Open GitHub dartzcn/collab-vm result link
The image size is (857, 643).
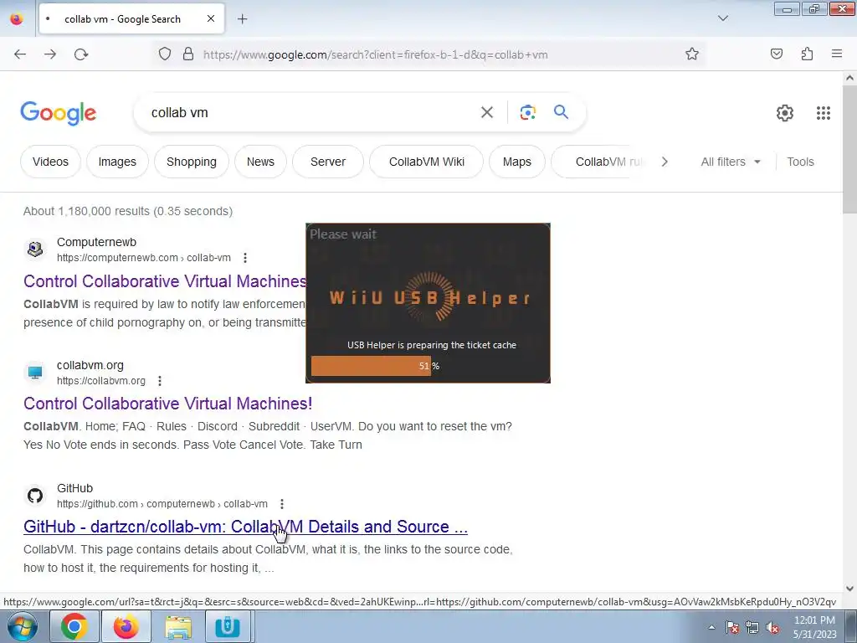tap(245, 527)
